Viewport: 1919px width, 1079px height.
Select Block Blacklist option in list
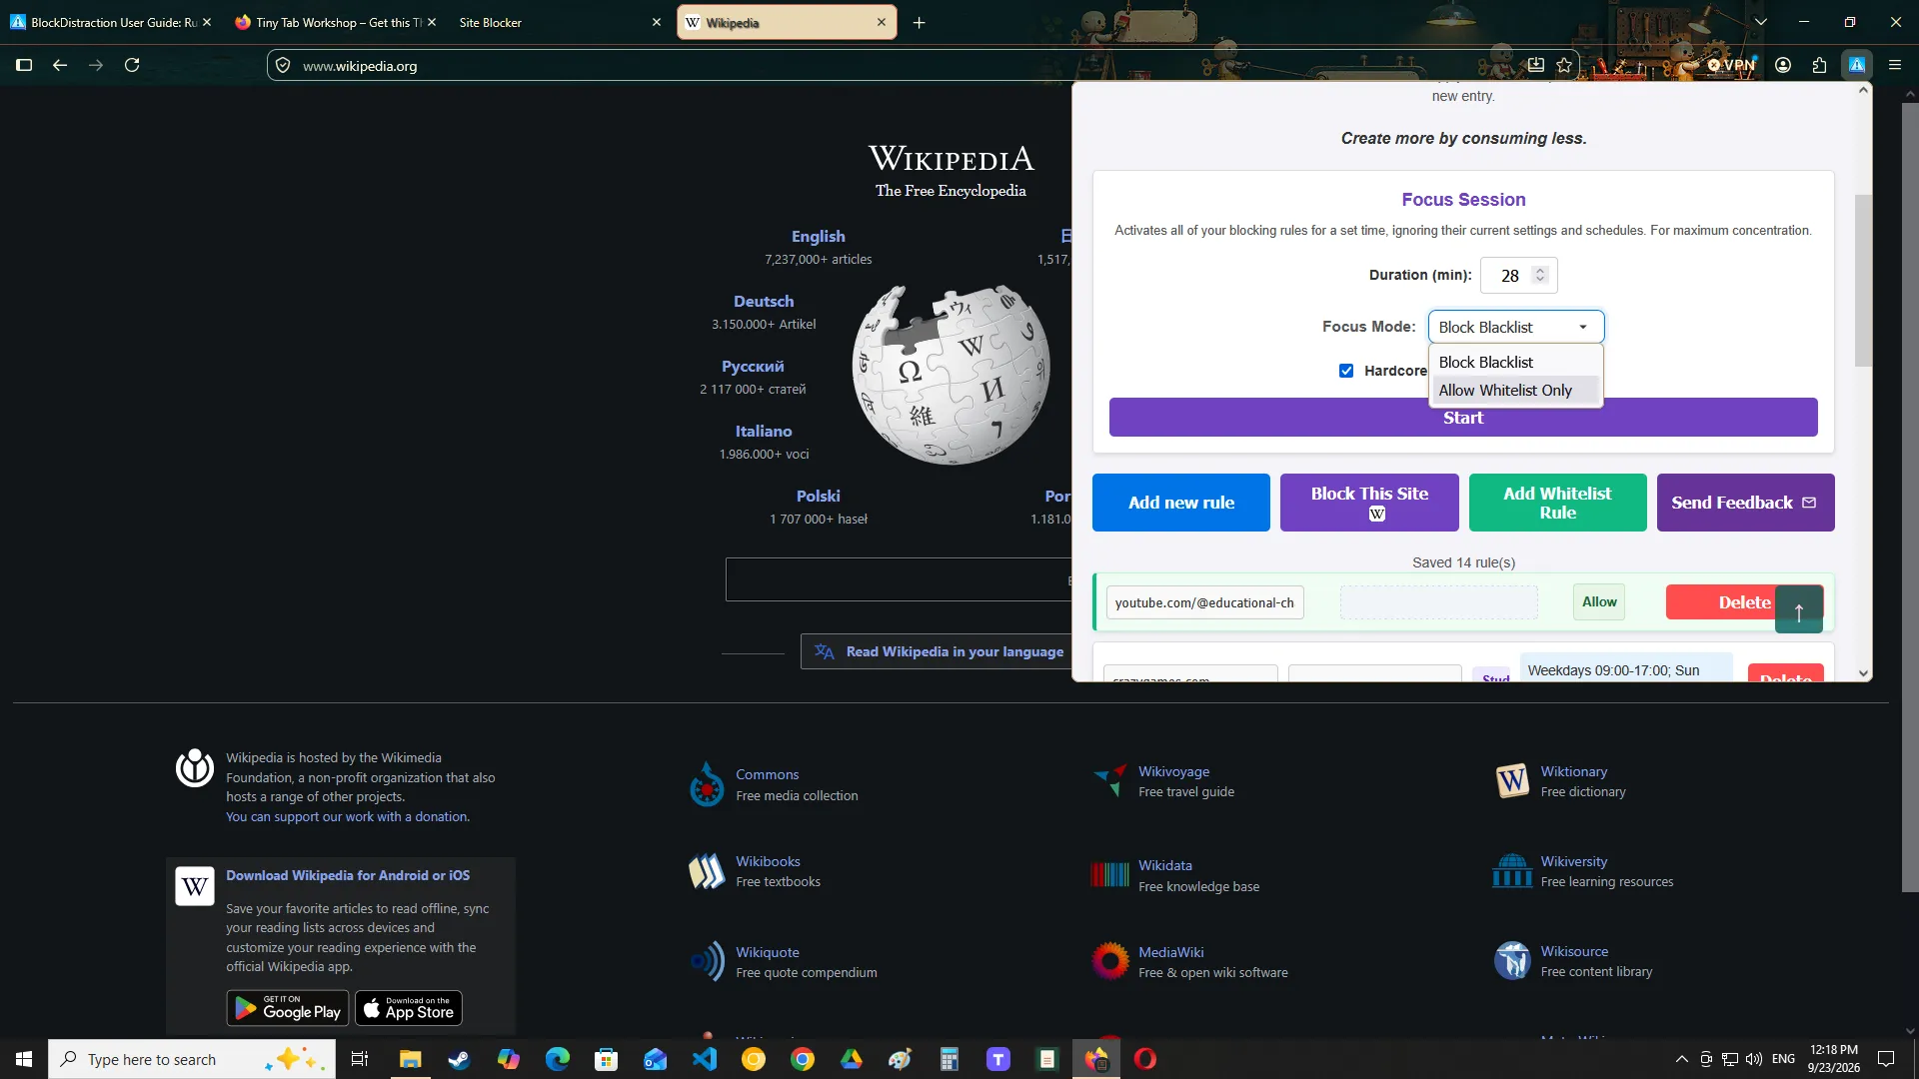(1515, 362)
